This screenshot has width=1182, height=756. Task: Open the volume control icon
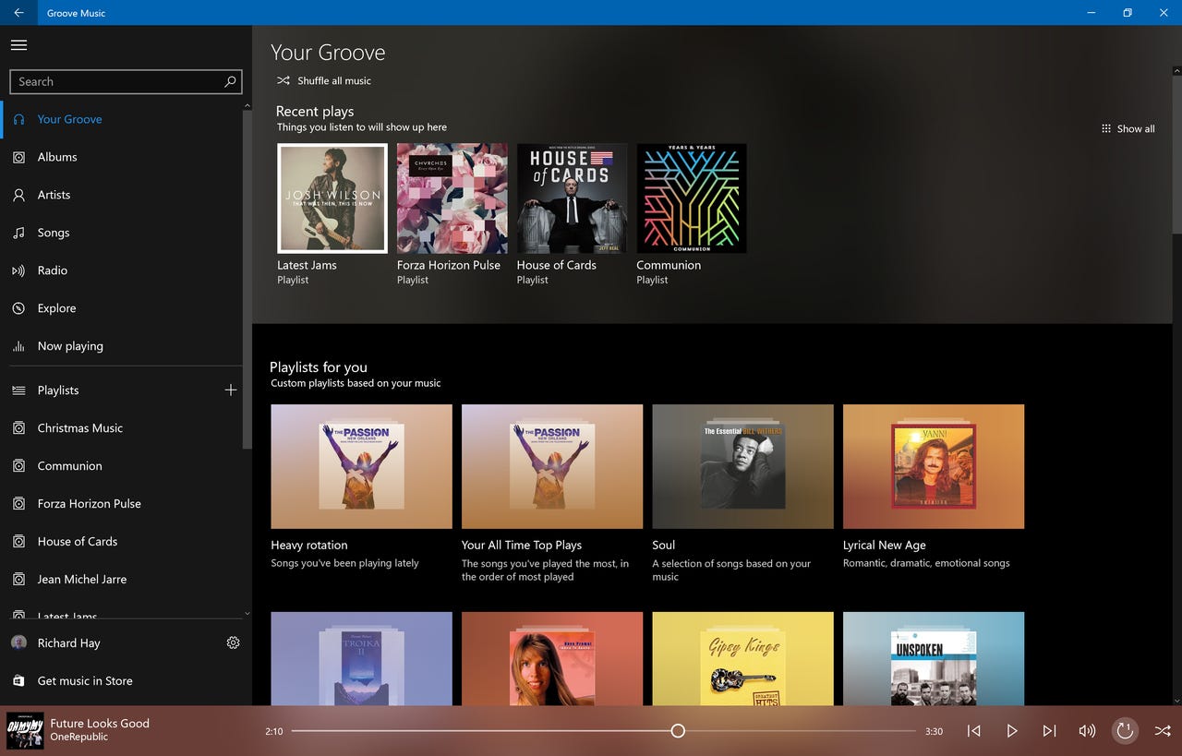coord(1087,730)
